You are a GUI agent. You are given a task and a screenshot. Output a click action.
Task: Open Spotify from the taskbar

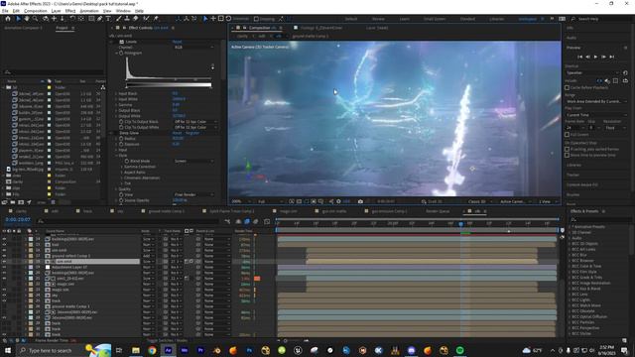point(459,350)
